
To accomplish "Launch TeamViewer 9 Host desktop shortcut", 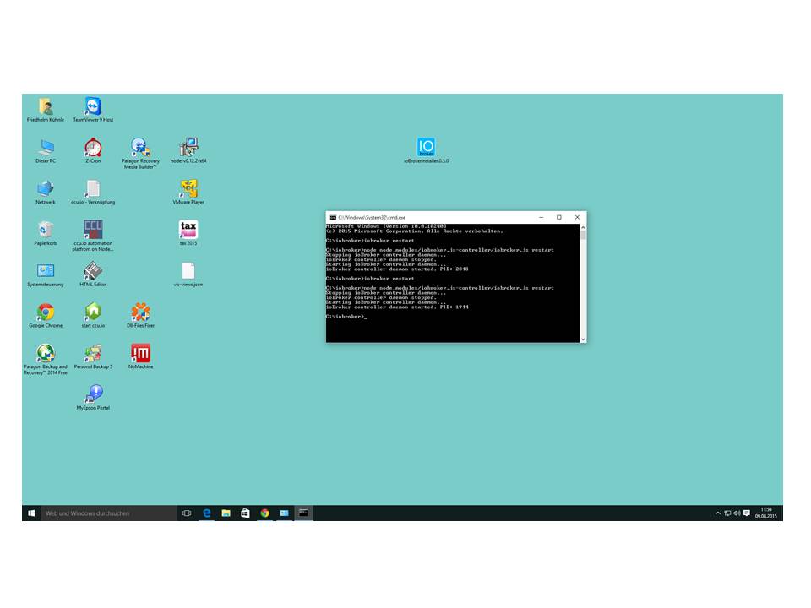I will 93,110.
